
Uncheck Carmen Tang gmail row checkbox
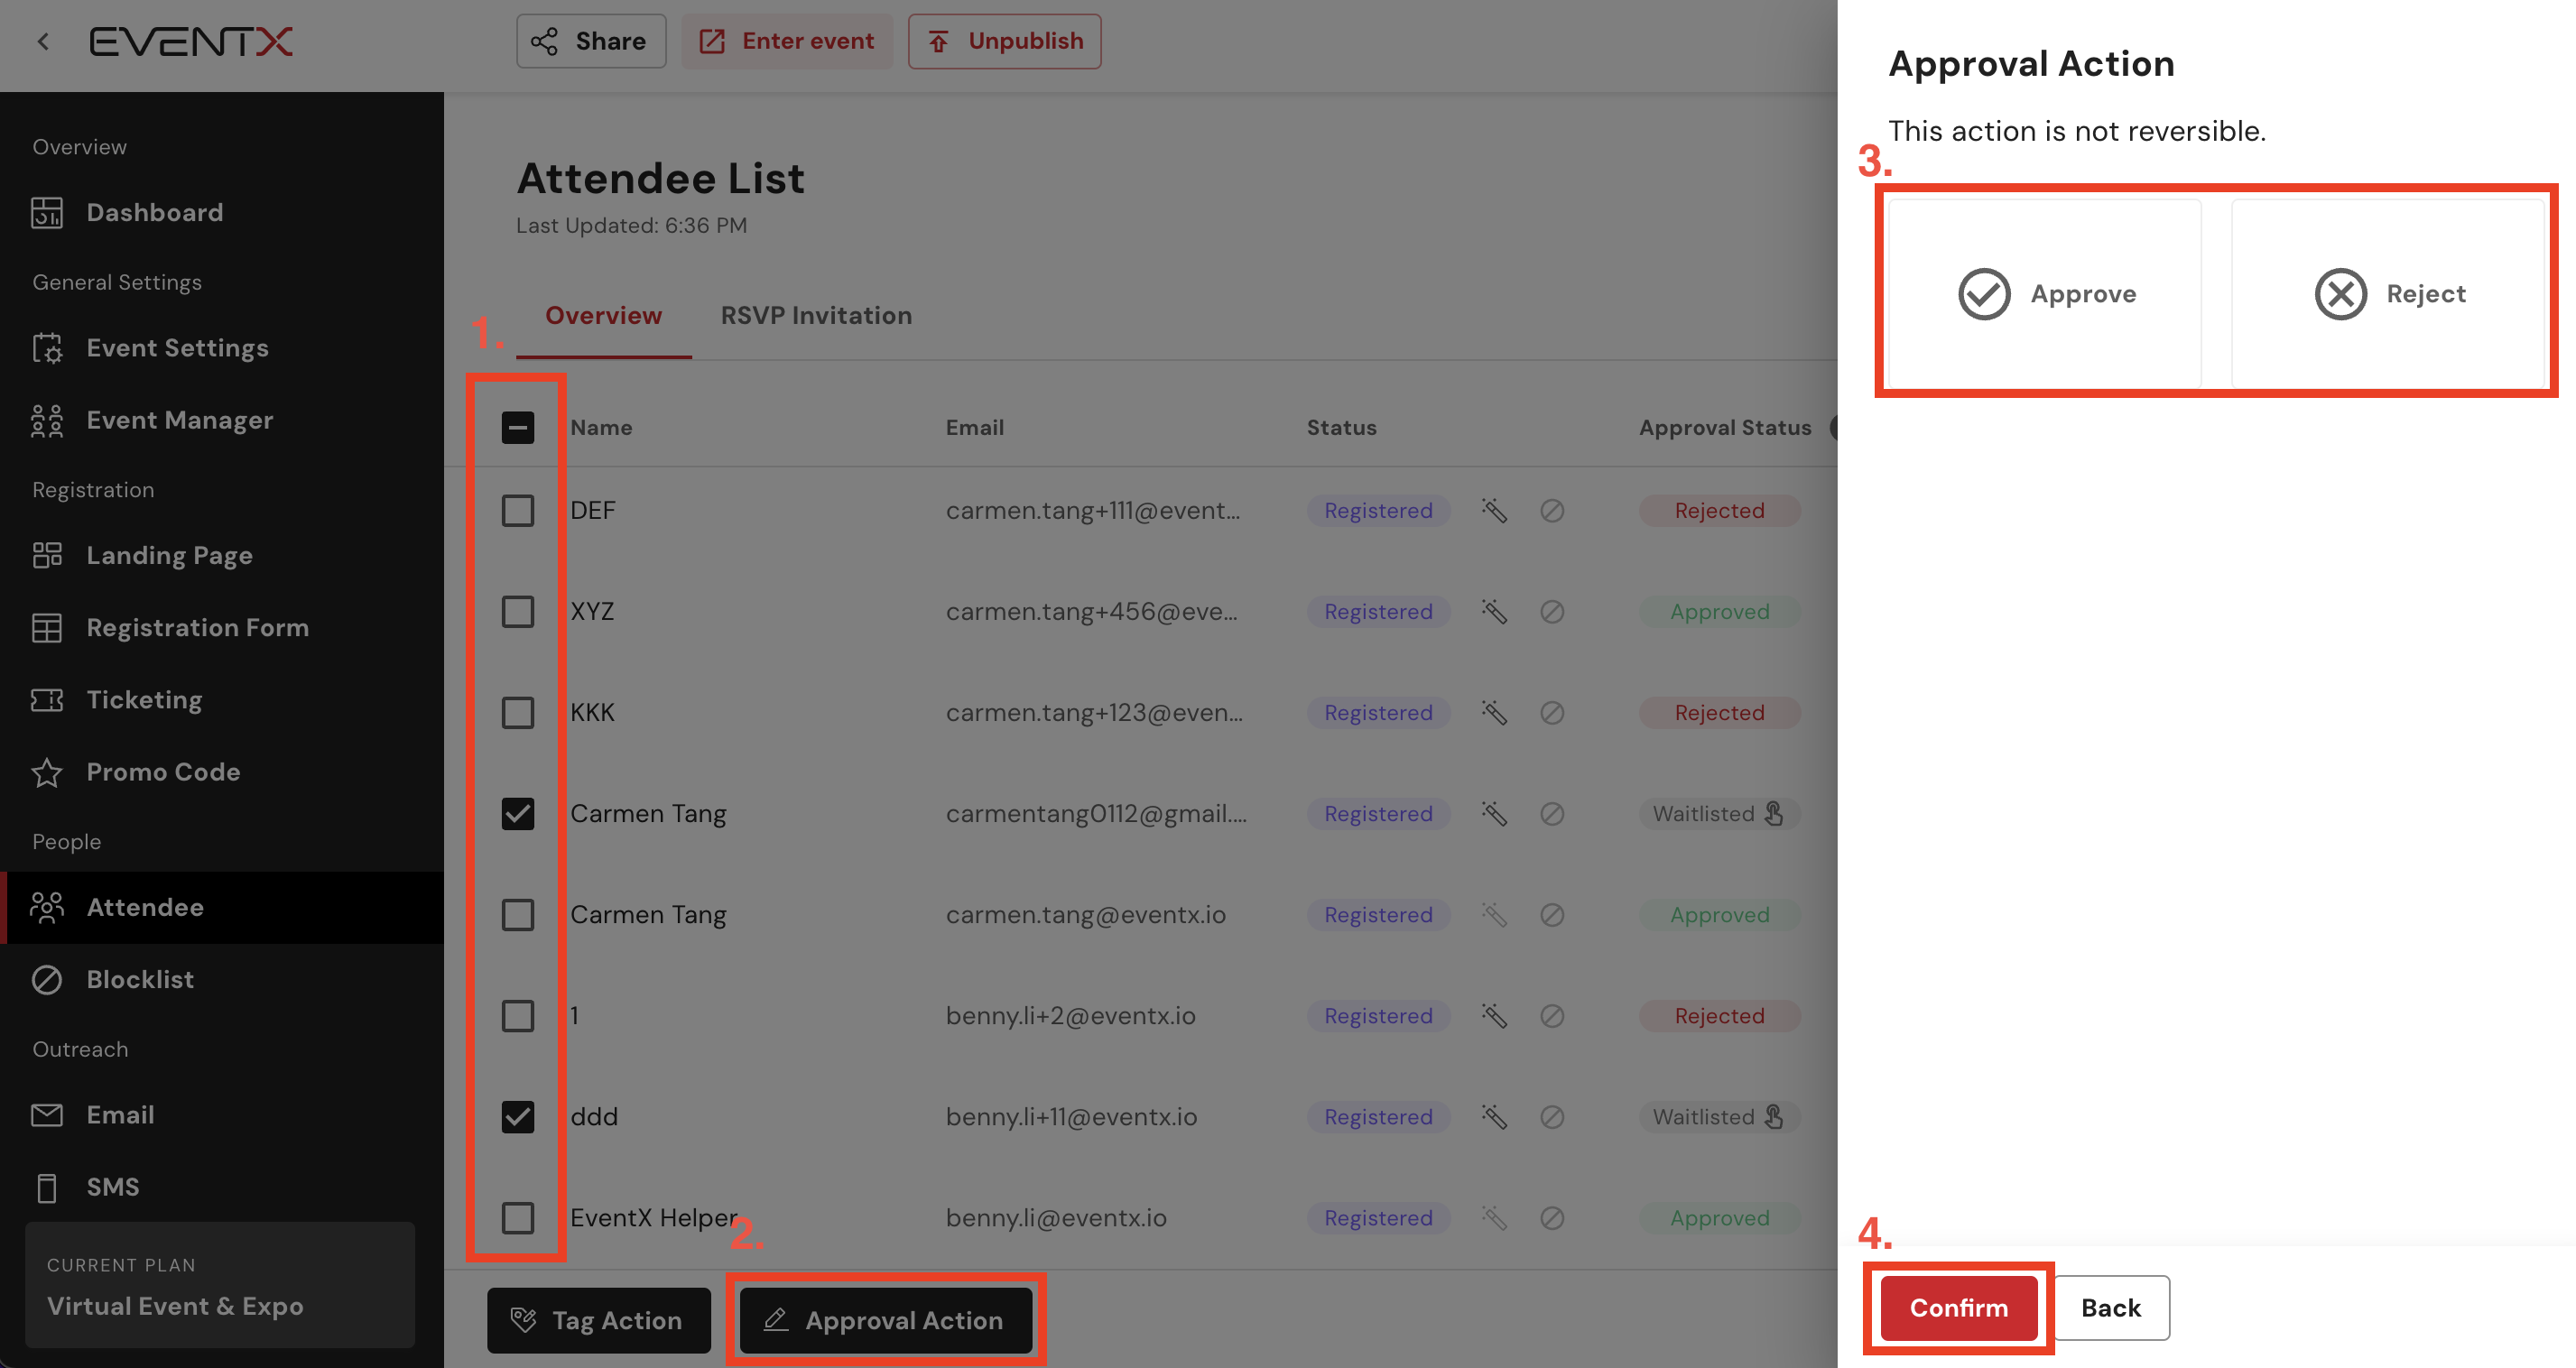[x=517, y=813]
